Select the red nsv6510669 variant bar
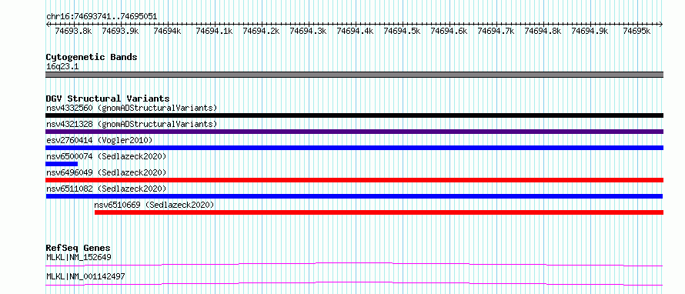Image resolution: width=685 pixels, height=294 pixels. (379, 212)
